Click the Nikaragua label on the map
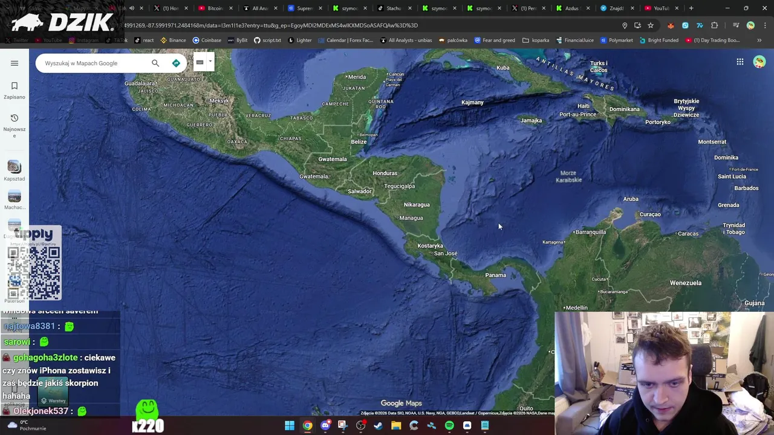This screenshot has height=435, width=774. click(x=417, y=205)
